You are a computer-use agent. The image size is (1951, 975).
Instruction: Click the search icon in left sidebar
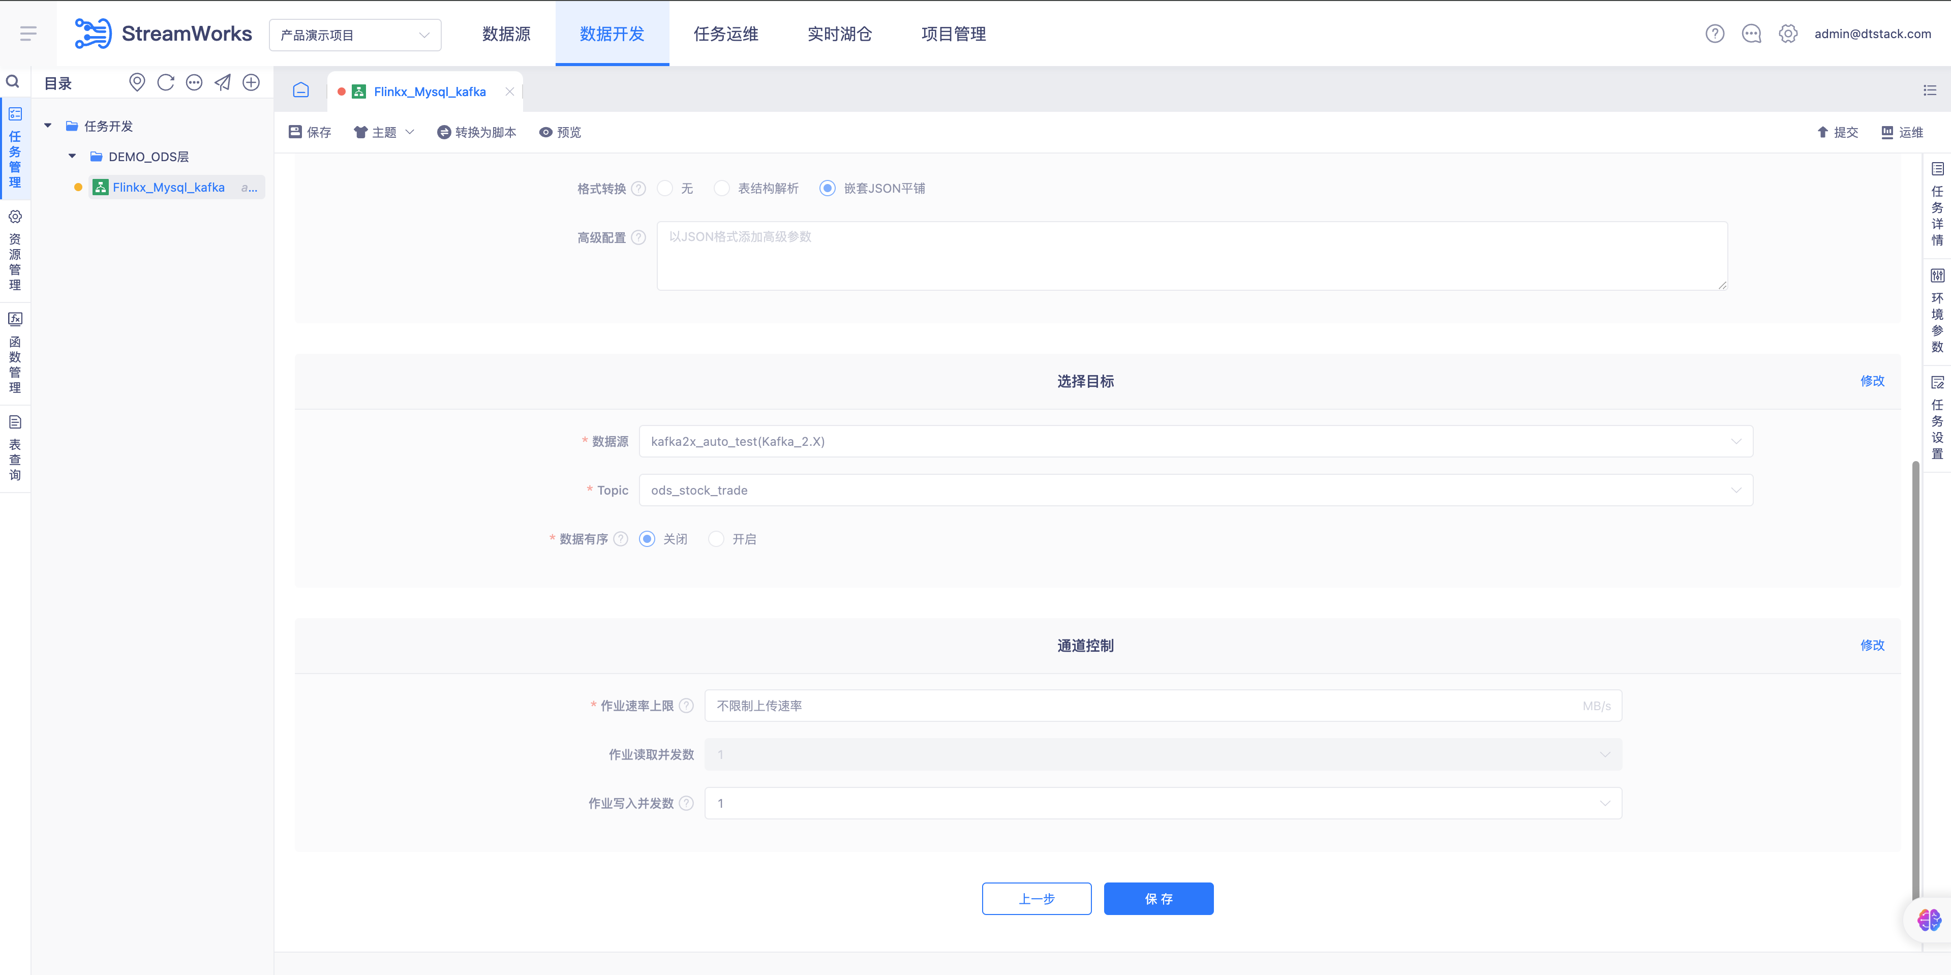[13, 82]
